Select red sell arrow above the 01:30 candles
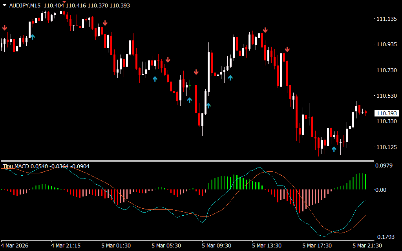402x251 pixels. [x=105, y=23]
